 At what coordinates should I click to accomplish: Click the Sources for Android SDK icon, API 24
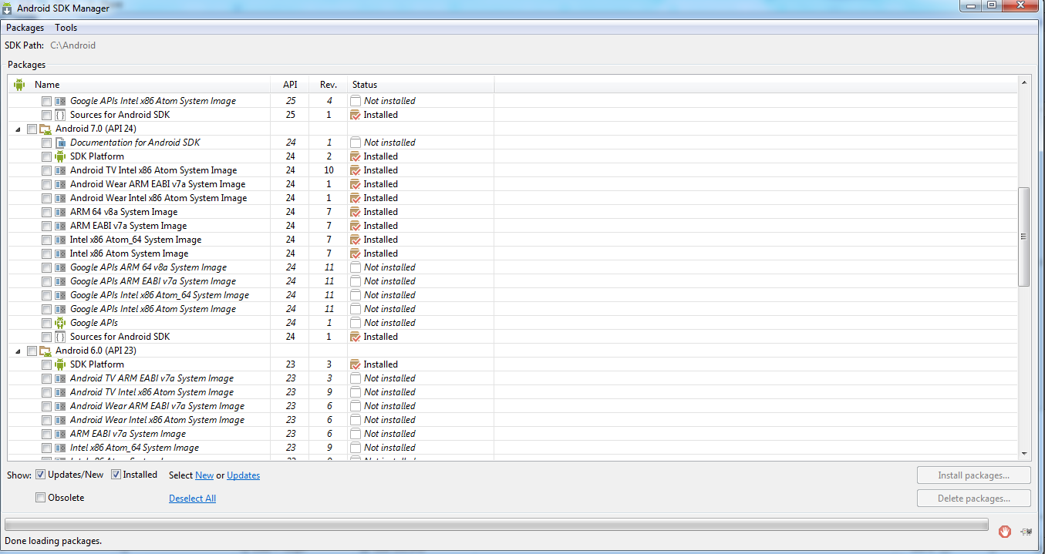coord(60,337)
